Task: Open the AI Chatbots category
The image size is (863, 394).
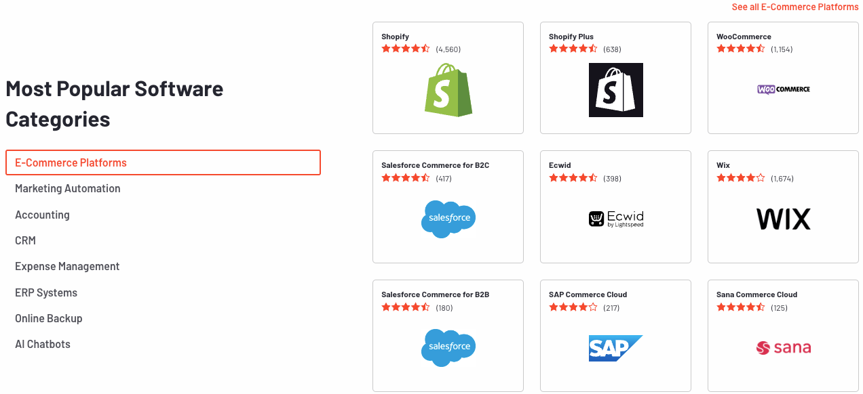Action: click(x=43, y=345)
